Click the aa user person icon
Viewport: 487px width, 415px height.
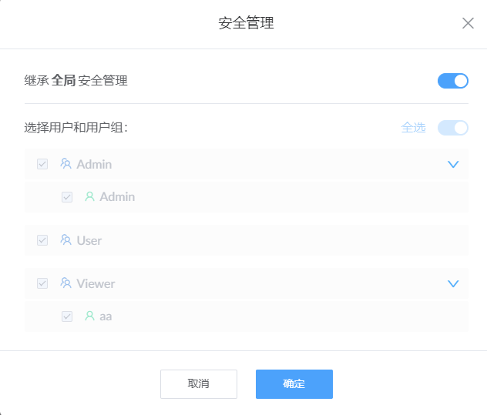tap(89, 316)
